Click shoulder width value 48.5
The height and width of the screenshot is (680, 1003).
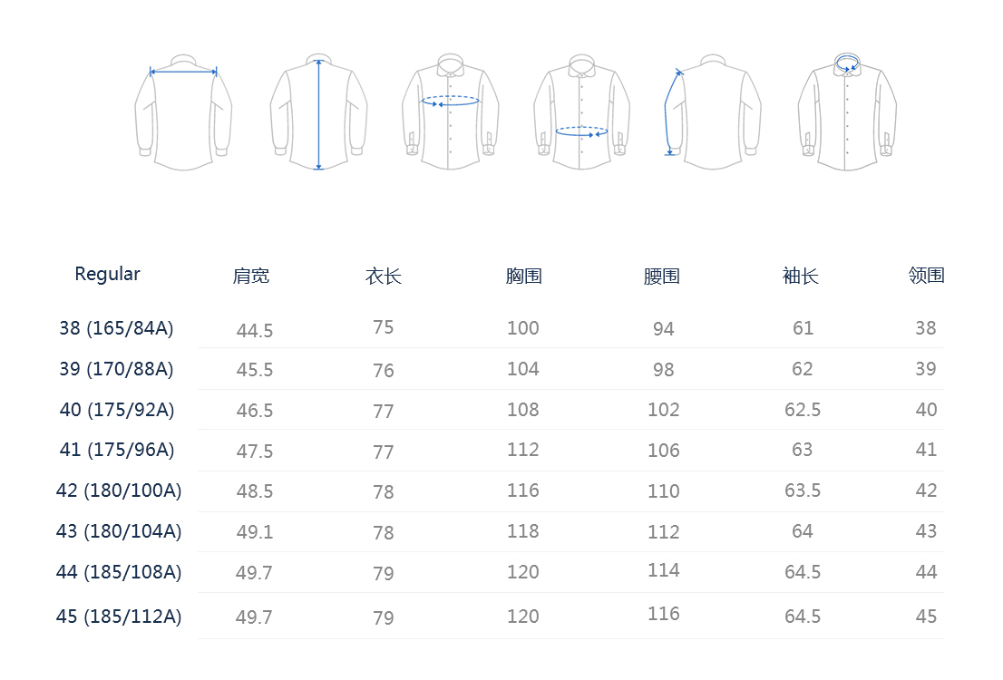[x=255, y=491]
